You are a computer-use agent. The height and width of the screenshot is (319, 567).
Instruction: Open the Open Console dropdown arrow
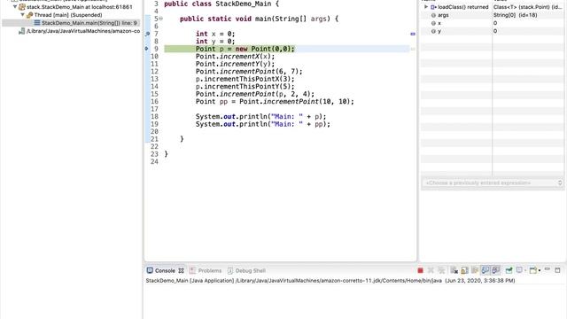pos(540,270)
